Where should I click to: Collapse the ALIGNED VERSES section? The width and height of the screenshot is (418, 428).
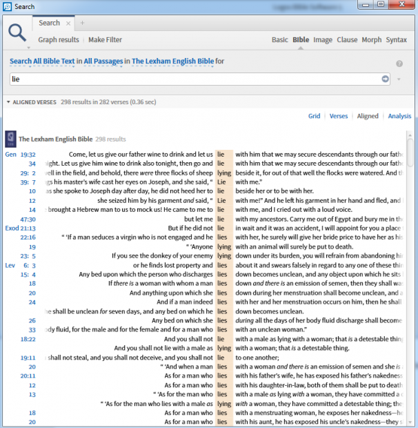pos(8,102)
